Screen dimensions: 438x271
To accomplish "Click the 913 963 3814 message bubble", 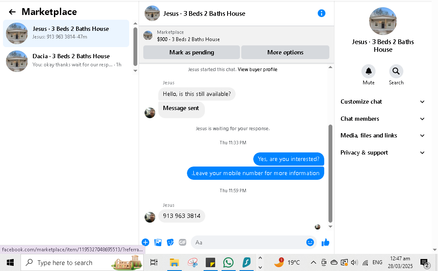I will (181, 216).
